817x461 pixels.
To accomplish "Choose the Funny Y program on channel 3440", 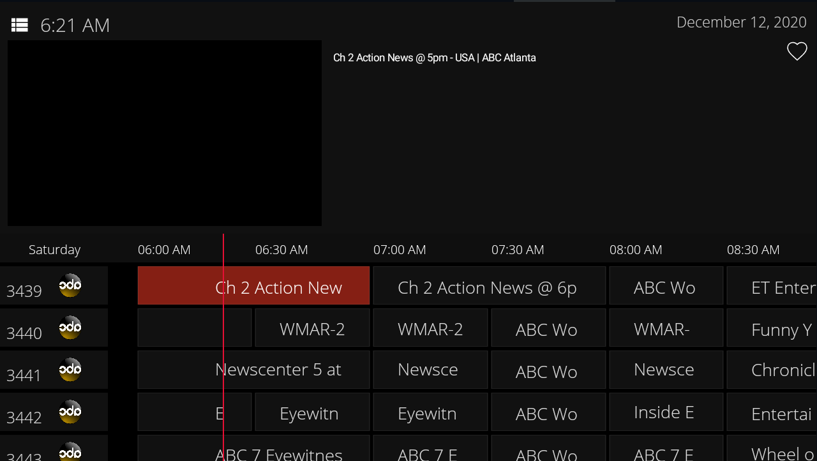I will pyautogui.click(x=772, y=328).
